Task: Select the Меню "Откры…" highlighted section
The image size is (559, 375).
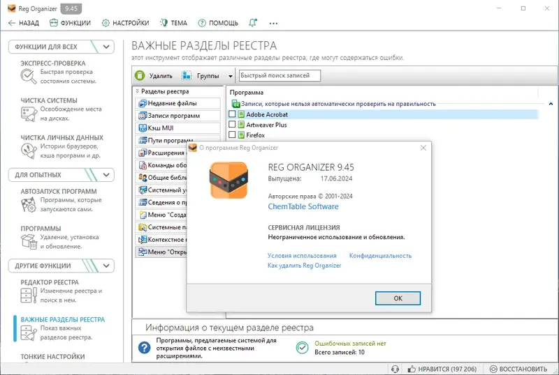Action: (161, 252)
